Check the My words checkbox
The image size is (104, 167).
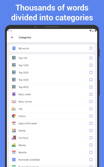[x=91, y=48]
